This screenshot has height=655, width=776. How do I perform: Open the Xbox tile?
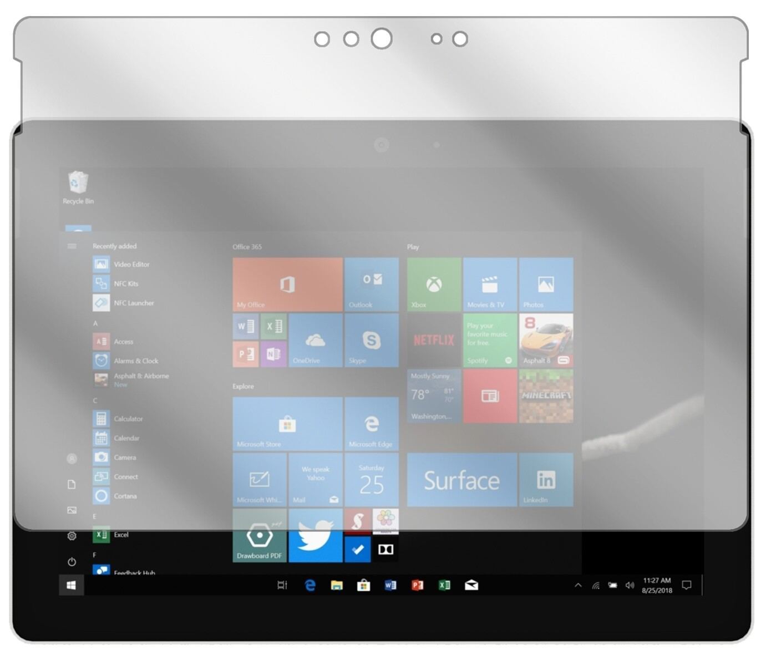pos(434,284)
